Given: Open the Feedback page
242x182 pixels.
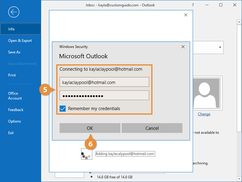Looking at the screenshot, I should tap(16, 110).
